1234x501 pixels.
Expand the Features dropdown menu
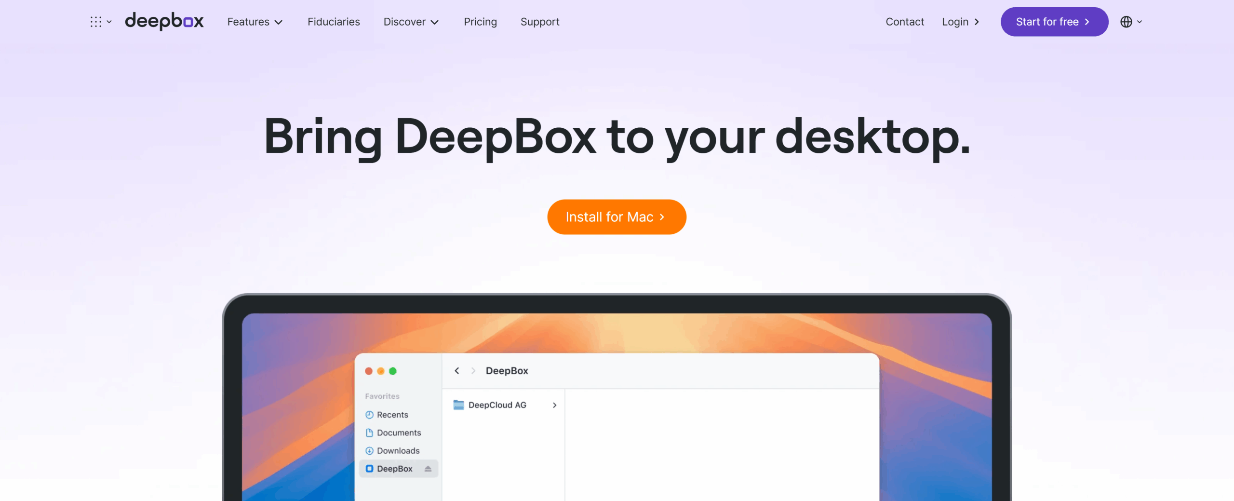255,22
